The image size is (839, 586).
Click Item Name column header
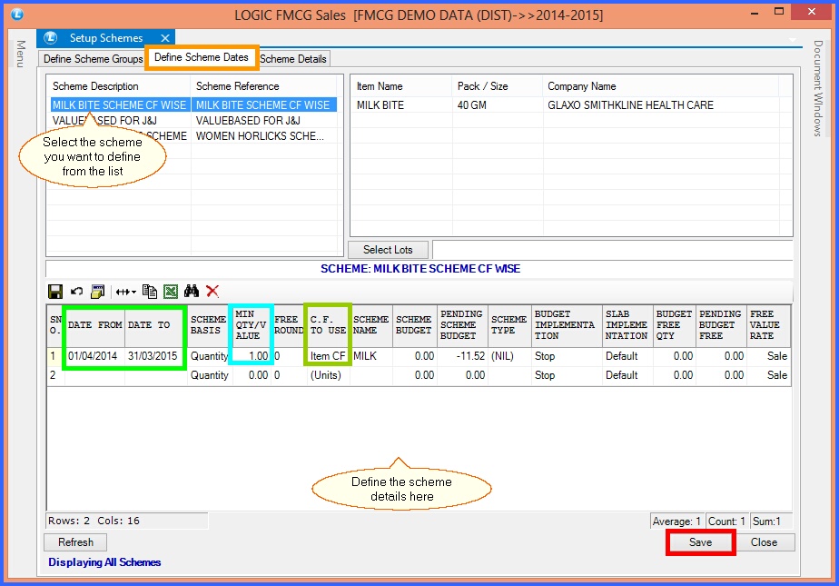(380, 86)
